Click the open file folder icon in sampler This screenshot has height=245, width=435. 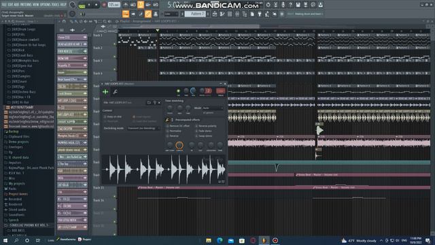[149, 103]
